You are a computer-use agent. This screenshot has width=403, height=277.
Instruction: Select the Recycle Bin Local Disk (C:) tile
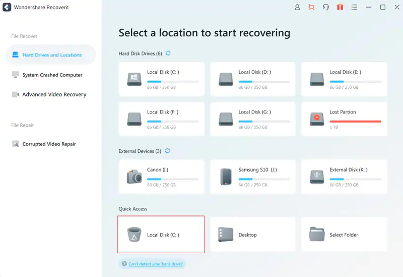pos(161,235)
